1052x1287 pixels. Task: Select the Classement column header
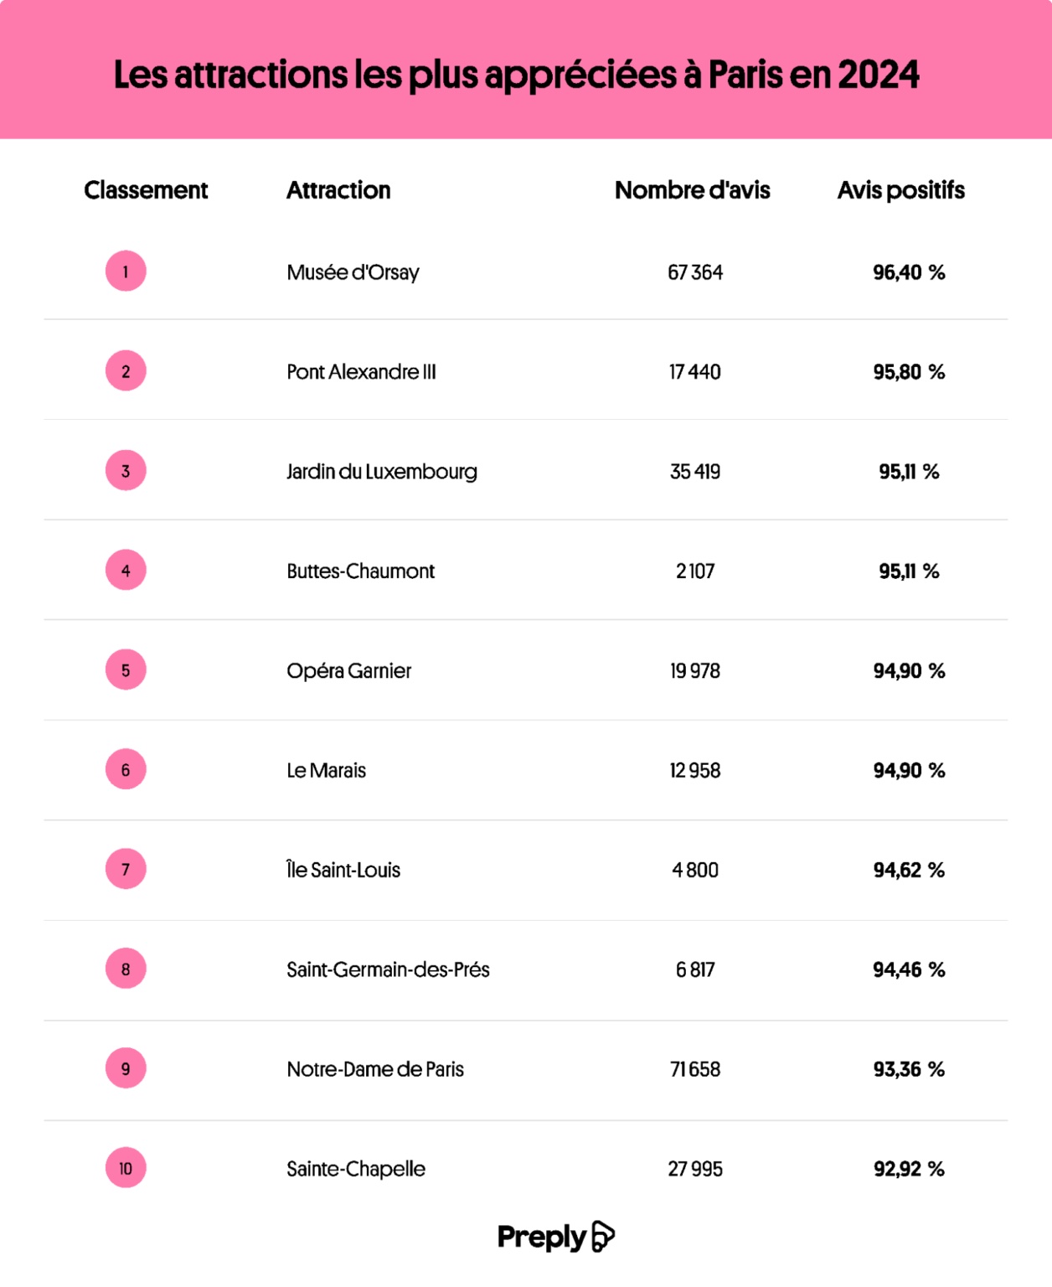tap(146, 190)
